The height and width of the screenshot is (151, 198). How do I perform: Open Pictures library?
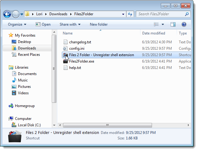coord(24,87)
